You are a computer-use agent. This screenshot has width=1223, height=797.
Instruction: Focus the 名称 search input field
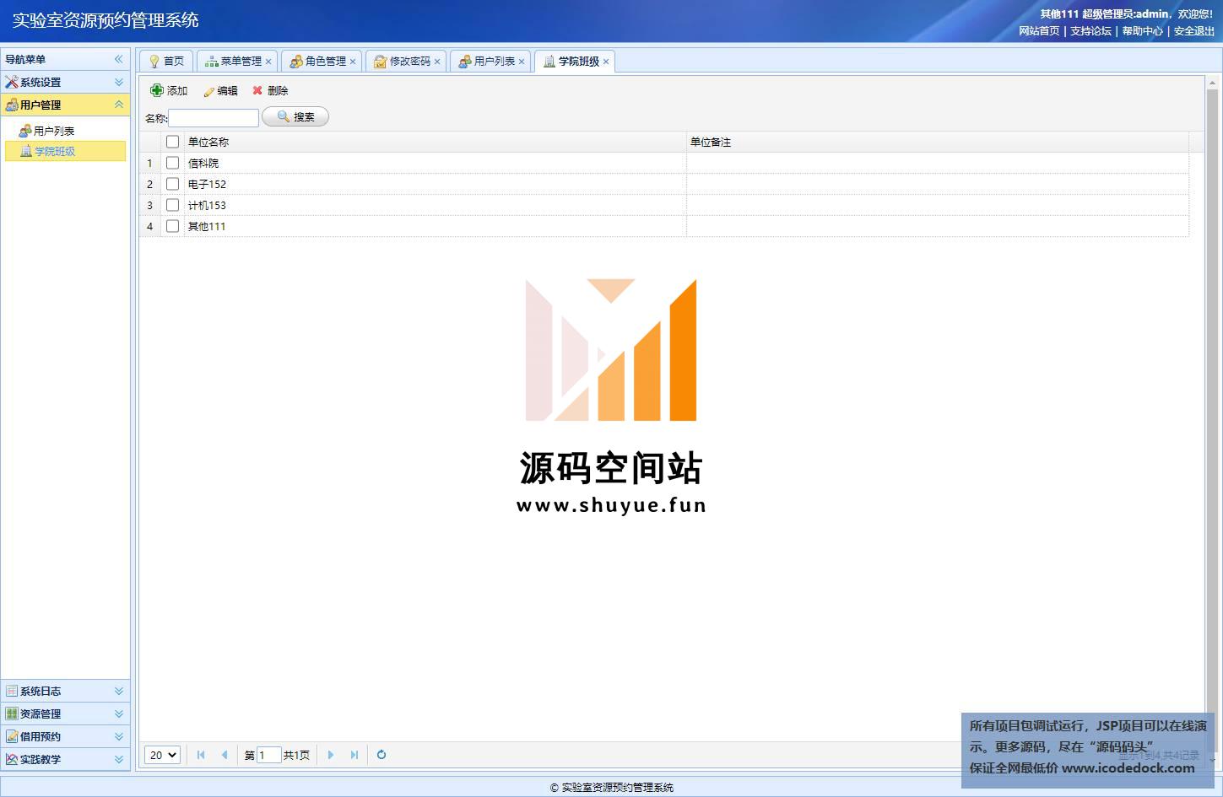214,117
